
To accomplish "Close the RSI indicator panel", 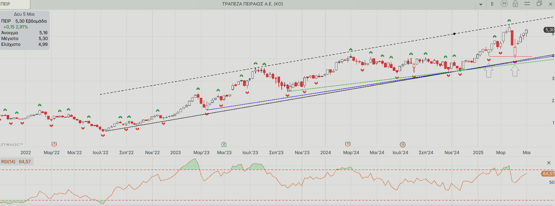I will click(549, 163).
